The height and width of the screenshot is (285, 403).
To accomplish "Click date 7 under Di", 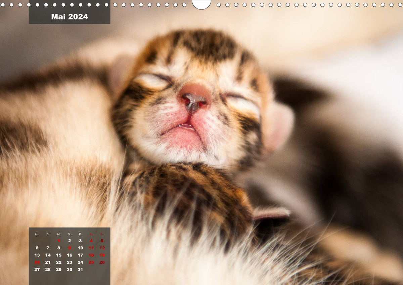I will point(48,248).
